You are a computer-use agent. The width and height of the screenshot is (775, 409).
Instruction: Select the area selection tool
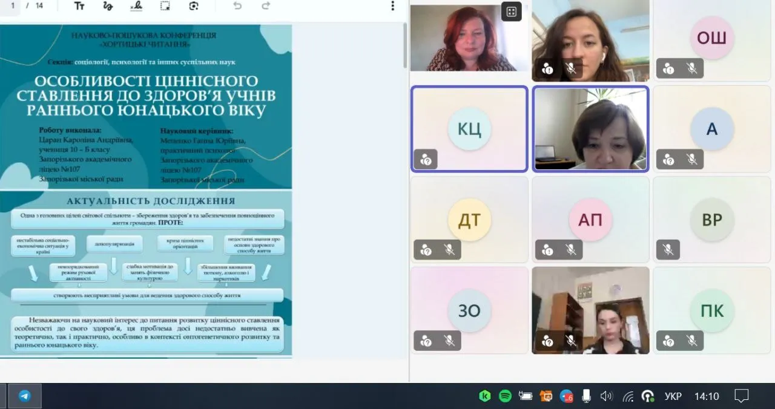[x=165, y=6]
